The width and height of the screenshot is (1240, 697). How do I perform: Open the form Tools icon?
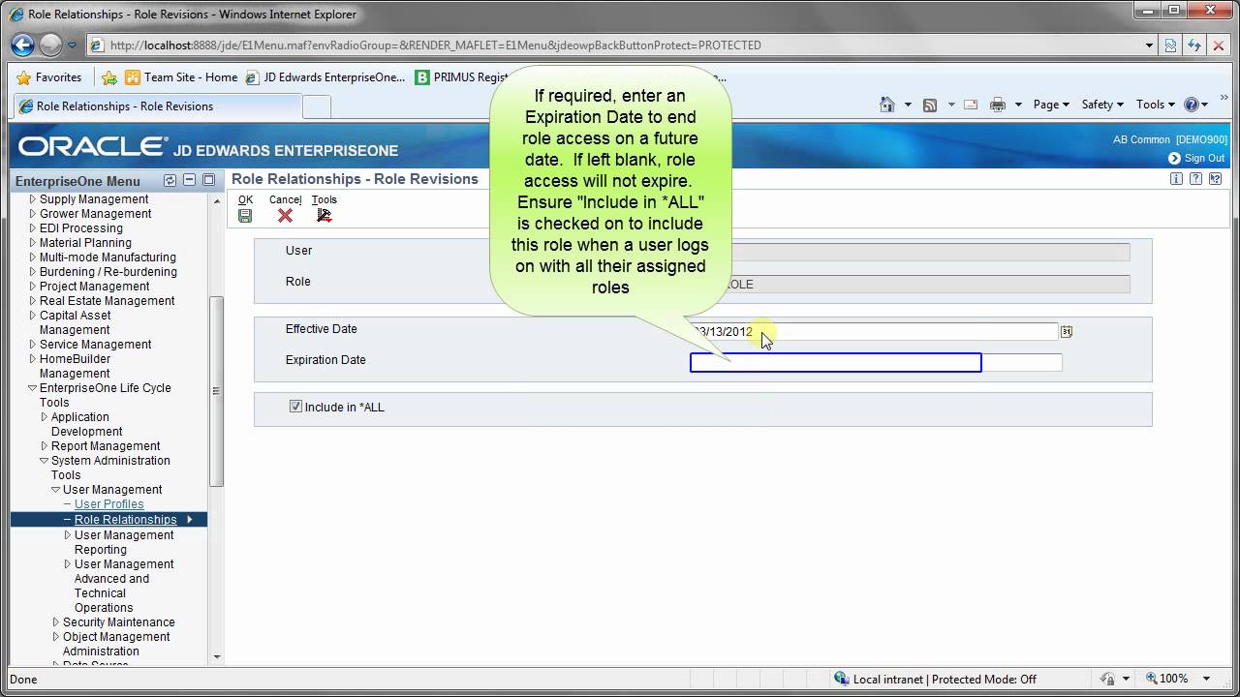click(324, 215)
